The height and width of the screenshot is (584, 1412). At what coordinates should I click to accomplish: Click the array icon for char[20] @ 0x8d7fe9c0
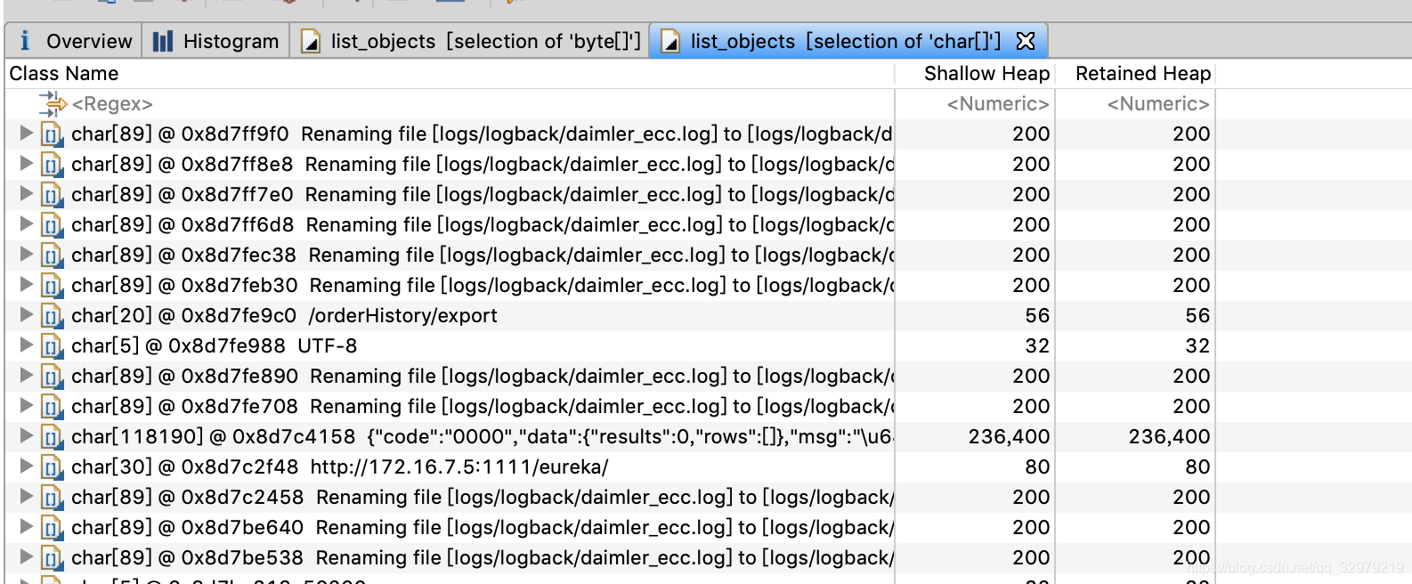click(53, 316)
